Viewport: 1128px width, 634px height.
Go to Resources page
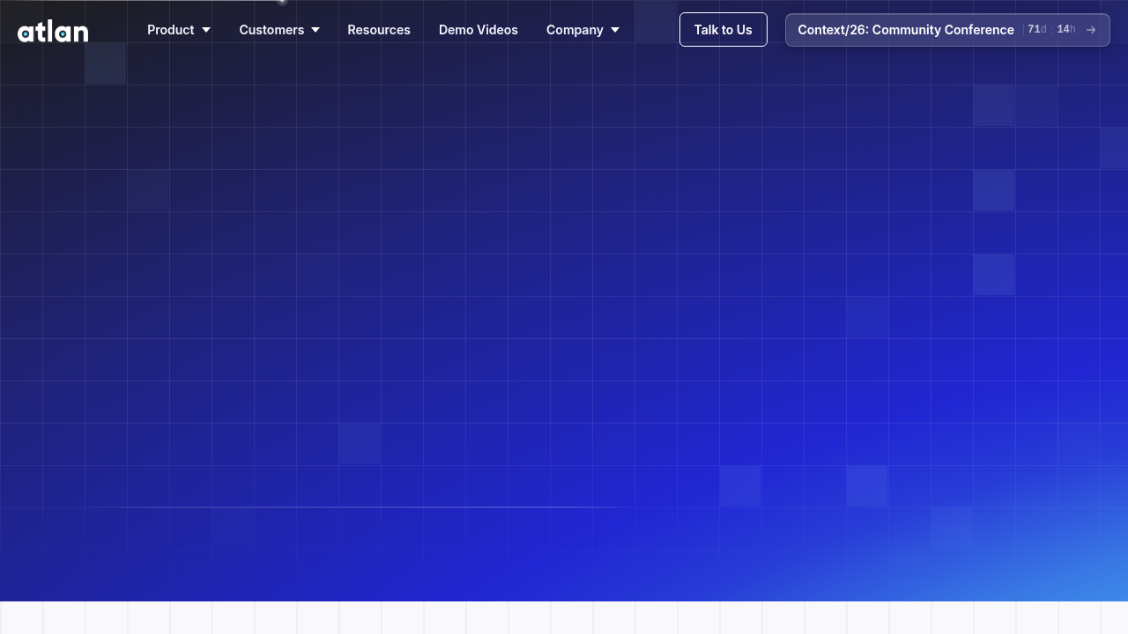(x=379, y=30)
